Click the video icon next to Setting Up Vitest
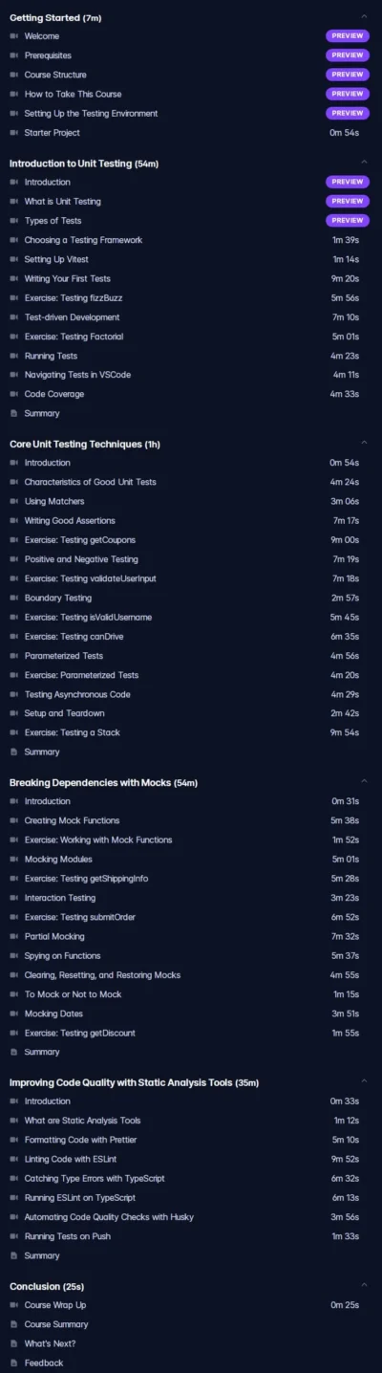The height and width of the screenshot is (1373, 382). [13, 259]
